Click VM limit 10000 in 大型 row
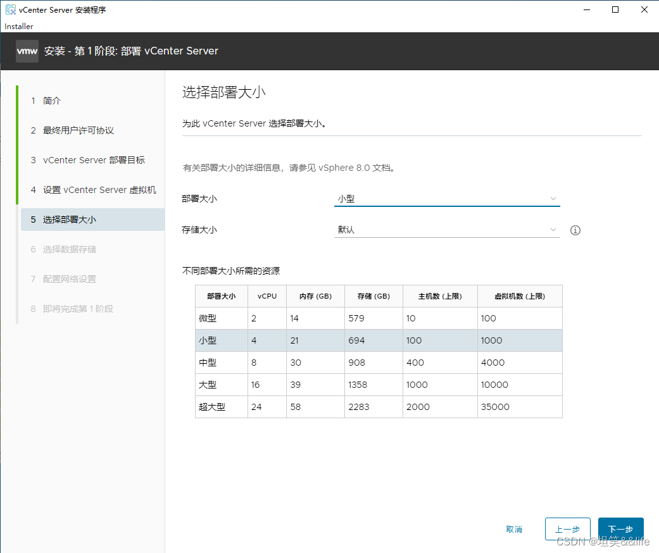659x553 pixels. 494,385
